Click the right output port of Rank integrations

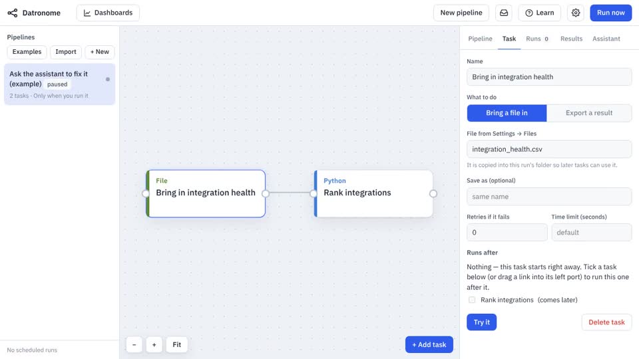[x=433, y=193]
